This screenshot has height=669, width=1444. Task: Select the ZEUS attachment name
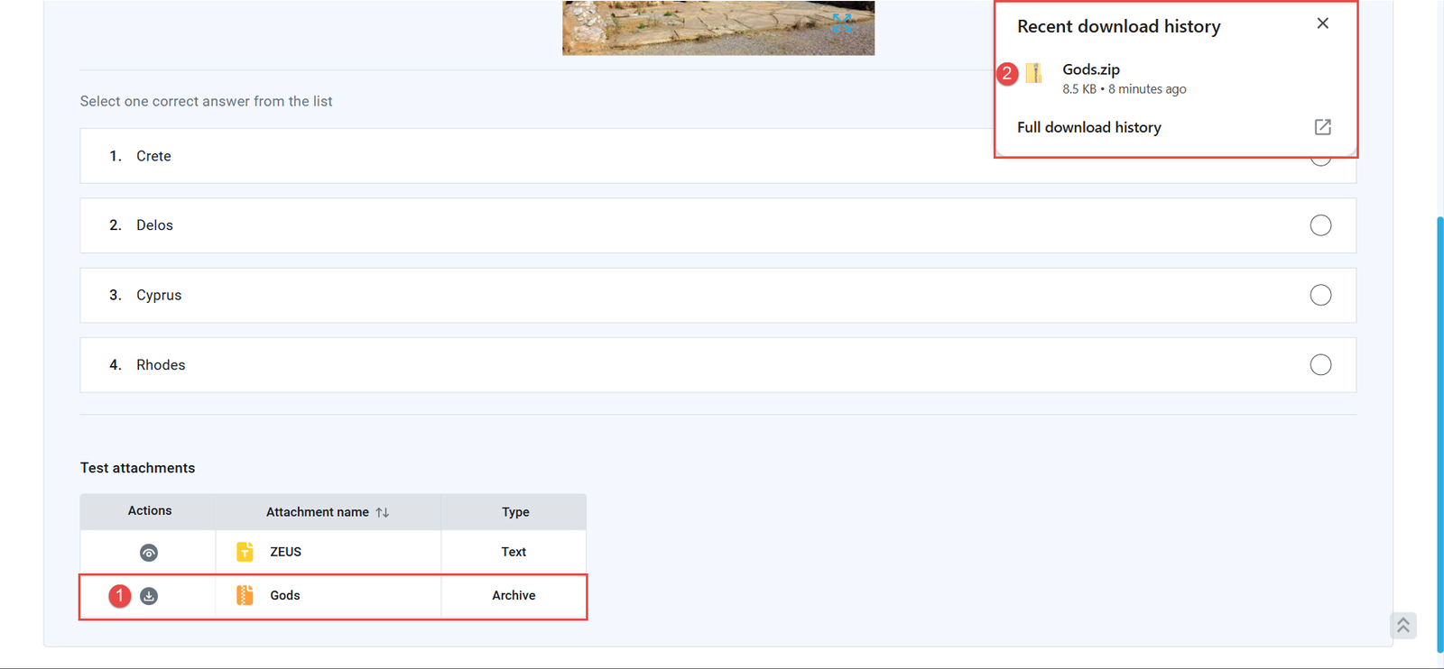point(285,552)
